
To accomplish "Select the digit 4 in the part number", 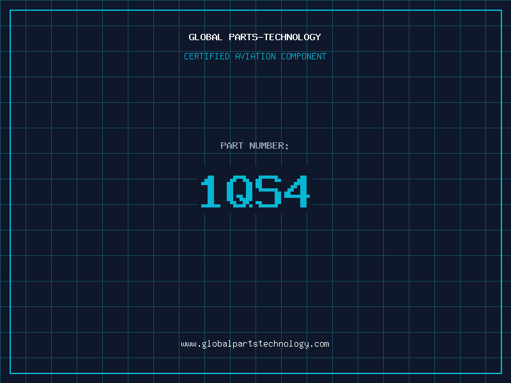I will [297, 191].
